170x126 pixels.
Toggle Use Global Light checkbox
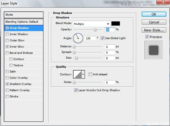[102, 38]
